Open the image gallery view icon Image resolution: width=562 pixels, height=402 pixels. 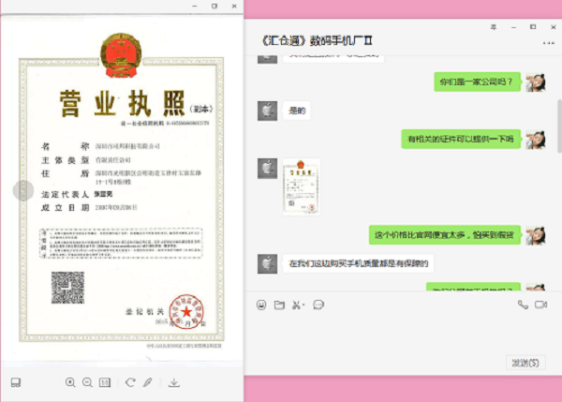point(16,381)
